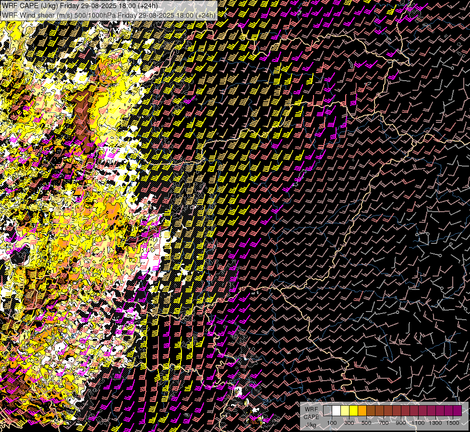Click the legend label 500
This screenshot has height=432, width=470.
pos(366,423)
